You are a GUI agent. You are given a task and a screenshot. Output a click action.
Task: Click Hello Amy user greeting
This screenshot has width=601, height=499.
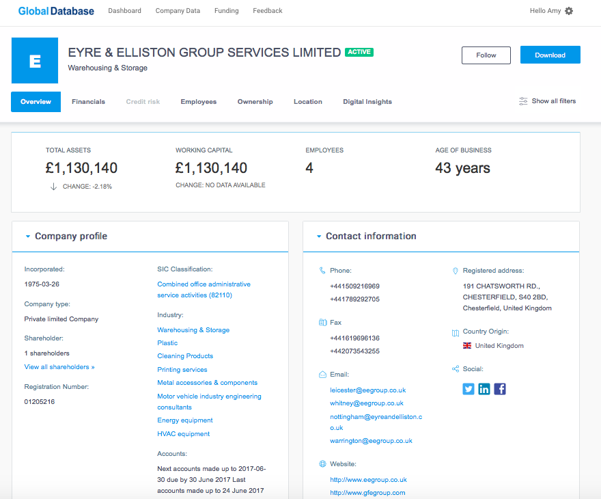[x=545, y=11]
